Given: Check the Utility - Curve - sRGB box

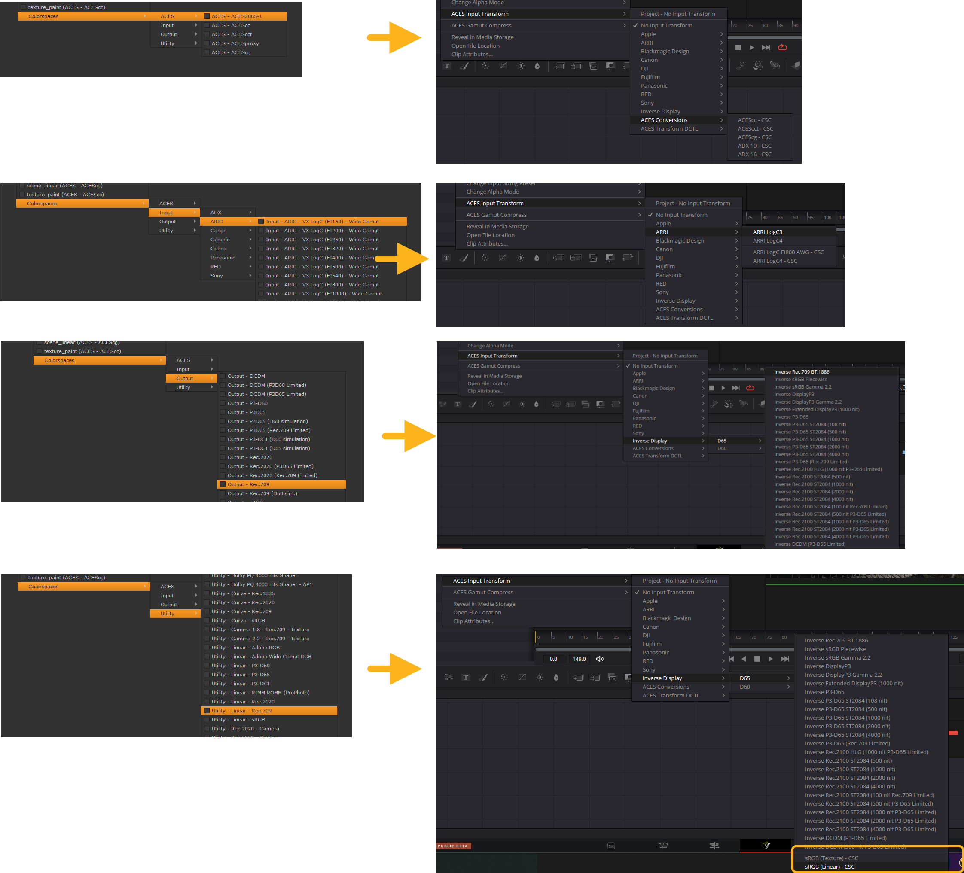Looking at the screenshot, I should (x=207, y=621).
